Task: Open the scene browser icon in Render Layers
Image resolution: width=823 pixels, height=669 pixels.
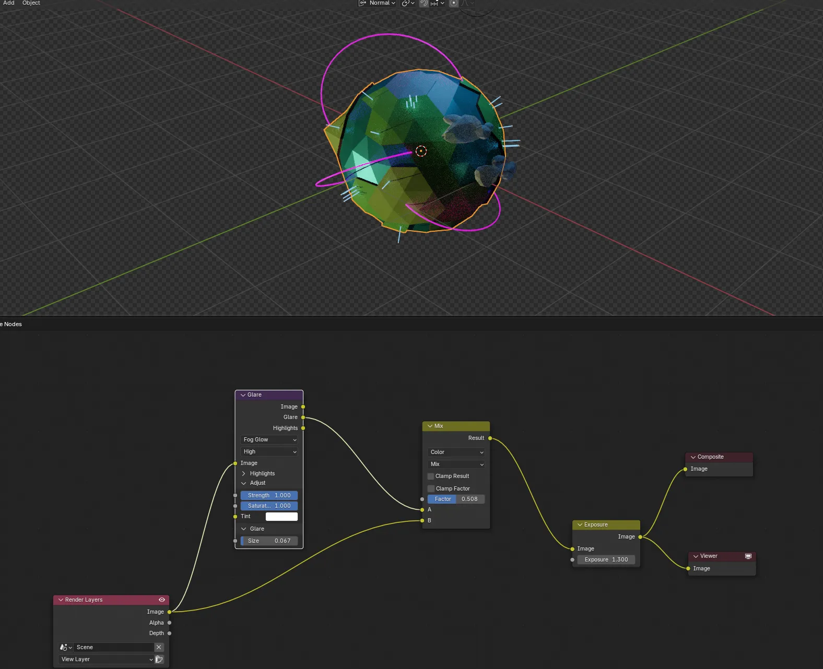Action: pos(66,647)
